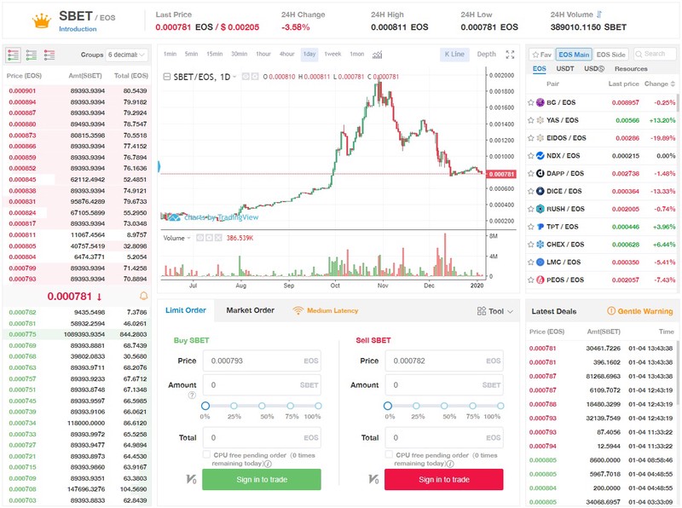Select sell amount 50% point
The width and height of the screenshot is (682, 508).
click(444, 406)
